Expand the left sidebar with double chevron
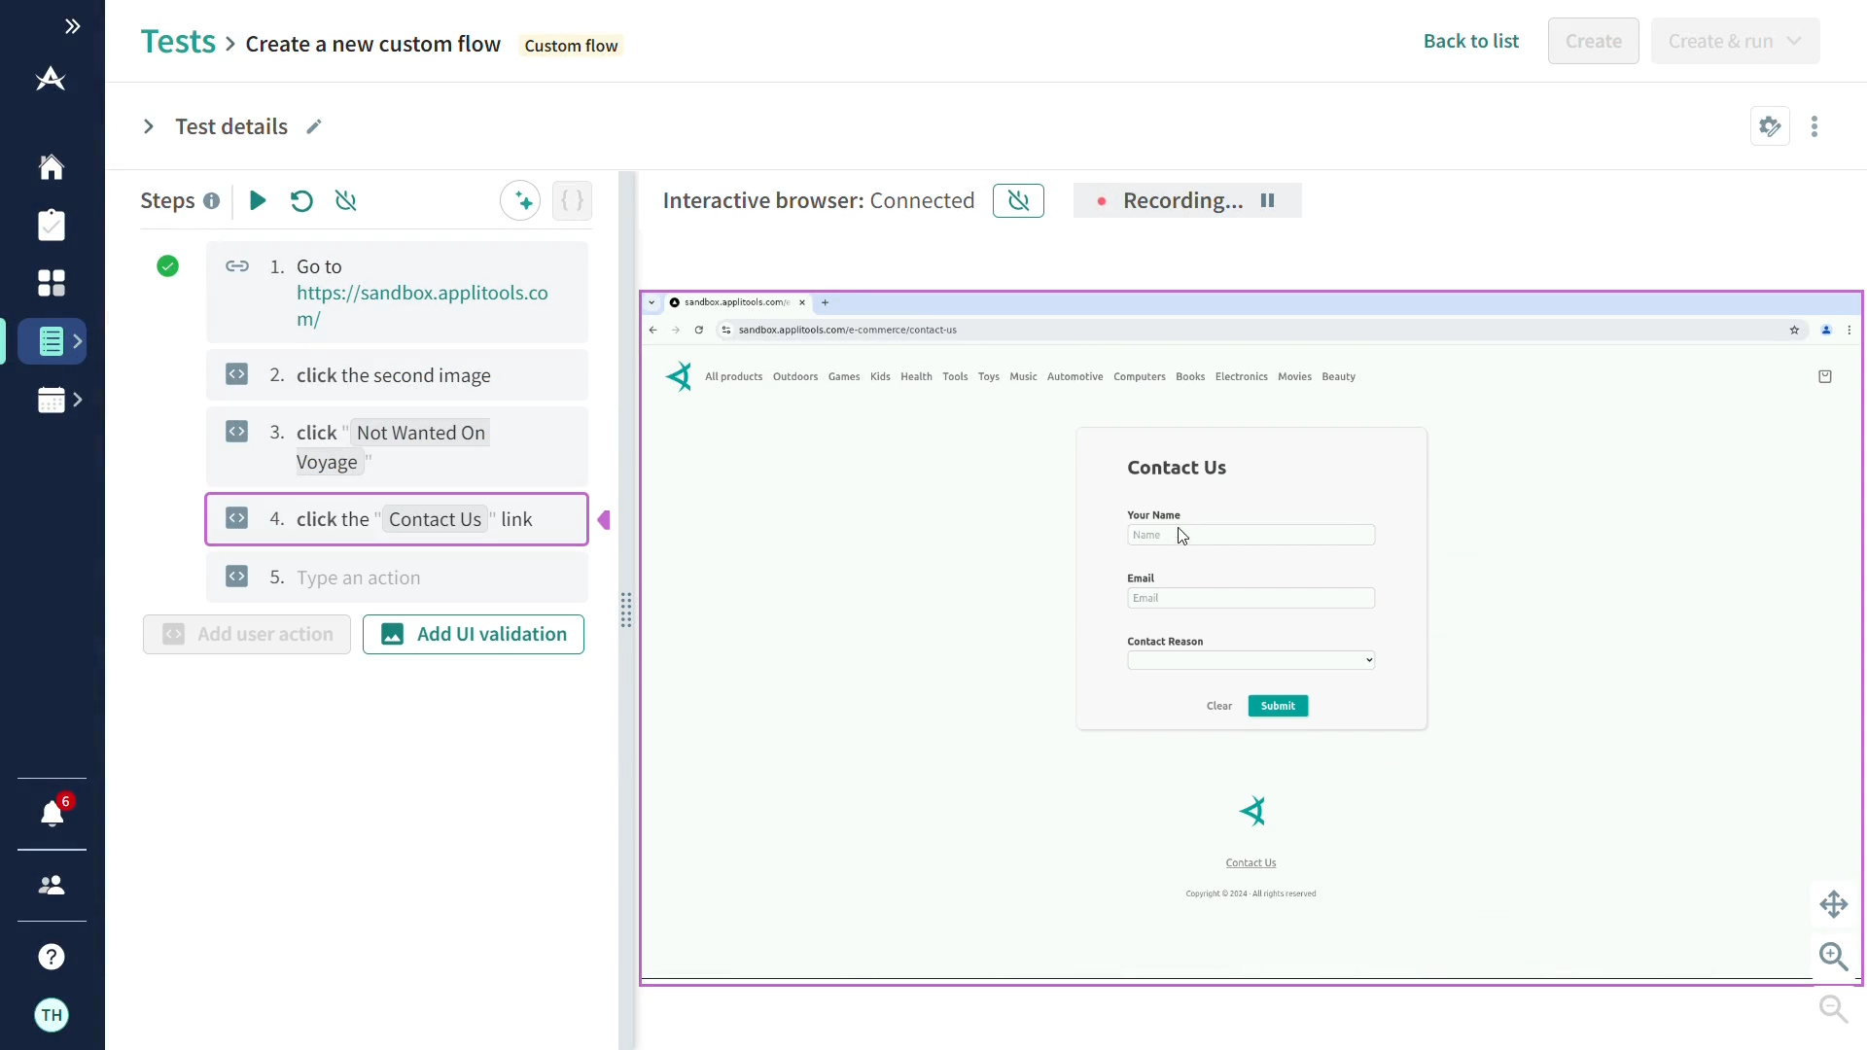This screenshot has height=1050, width=1867. (x=73, y=26)
